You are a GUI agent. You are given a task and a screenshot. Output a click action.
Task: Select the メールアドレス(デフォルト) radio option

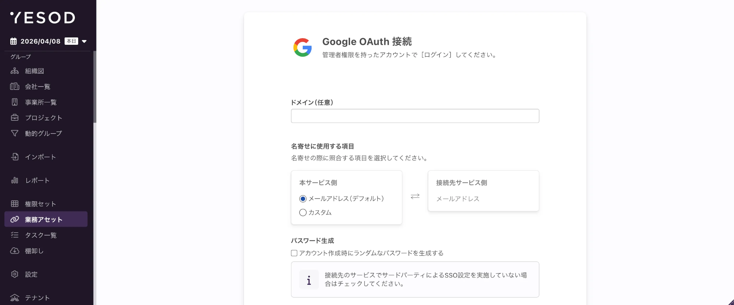(303, 199)
